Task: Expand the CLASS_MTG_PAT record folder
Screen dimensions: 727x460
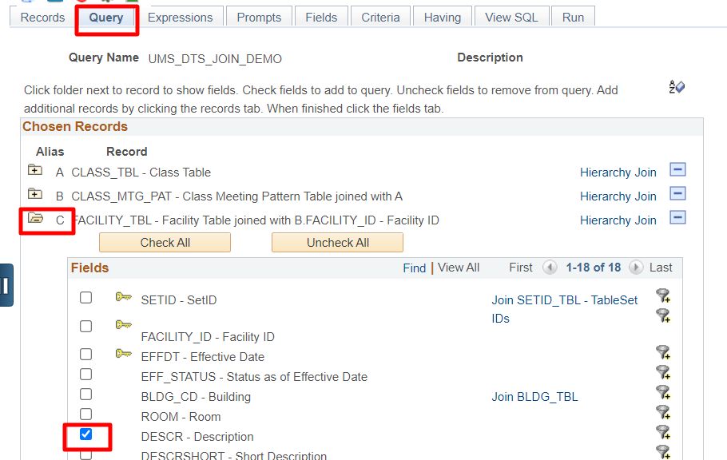Action: [x=35, y=193]
